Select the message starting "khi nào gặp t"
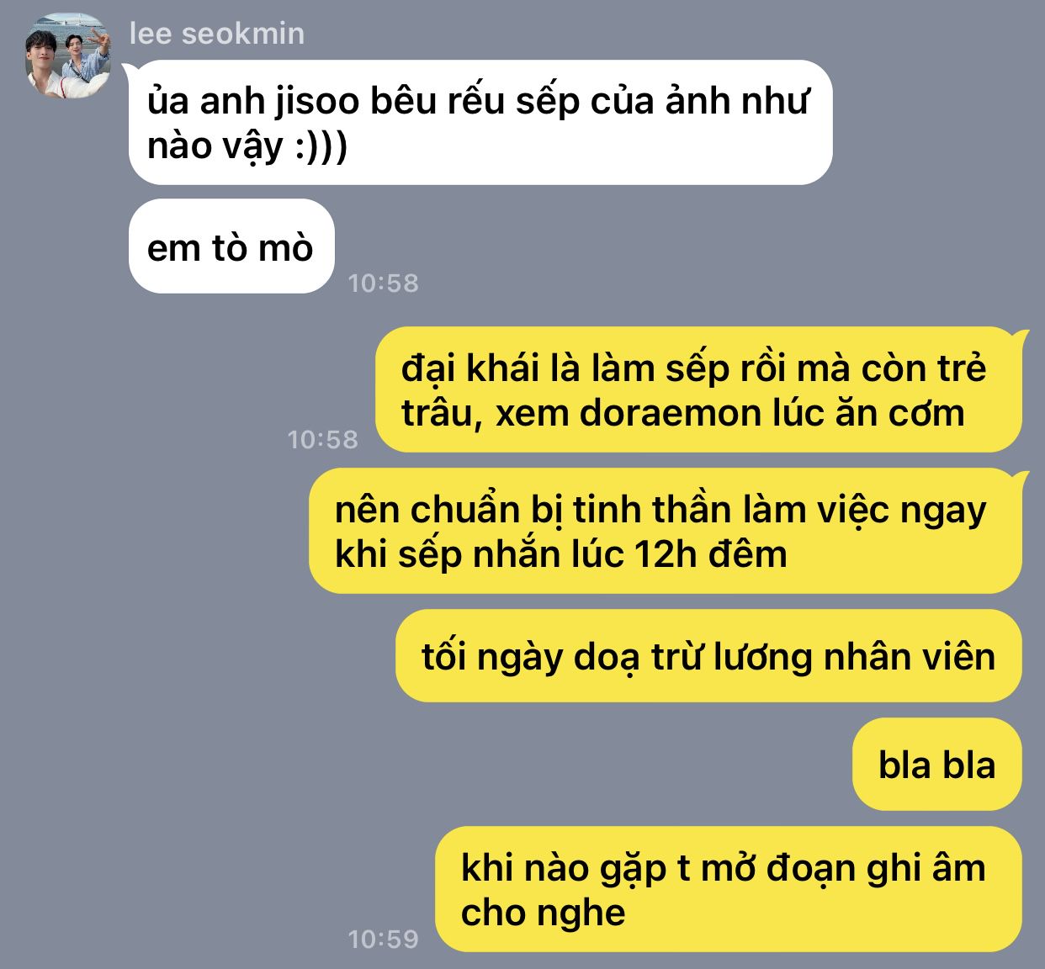 pyautogui.click(x=729, y=890)
